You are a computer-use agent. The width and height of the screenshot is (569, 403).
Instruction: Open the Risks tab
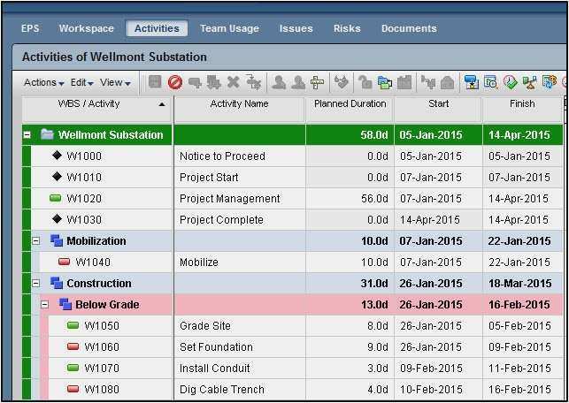pos(347,28)
